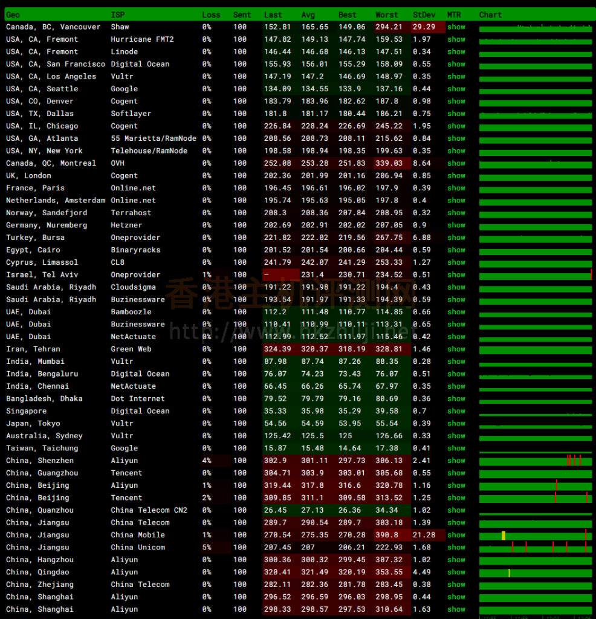The image size is (596, 619).
Task: Open show link for Shenzhen Aliyun row
Action: pyautogui.click(x=456, y=461)
